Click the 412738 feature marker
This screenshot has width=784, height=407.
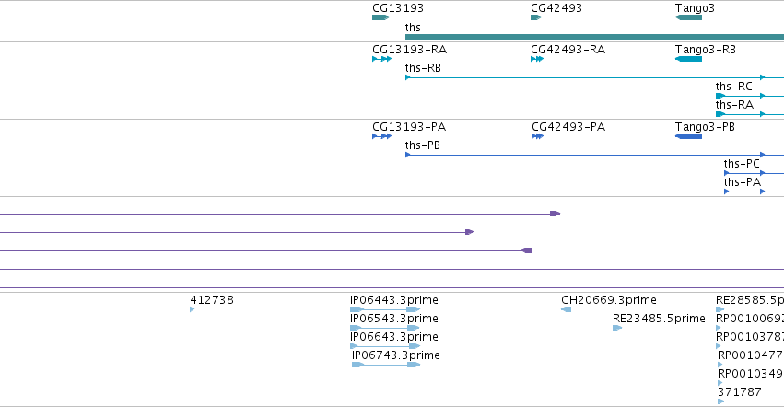pos(192,309)
